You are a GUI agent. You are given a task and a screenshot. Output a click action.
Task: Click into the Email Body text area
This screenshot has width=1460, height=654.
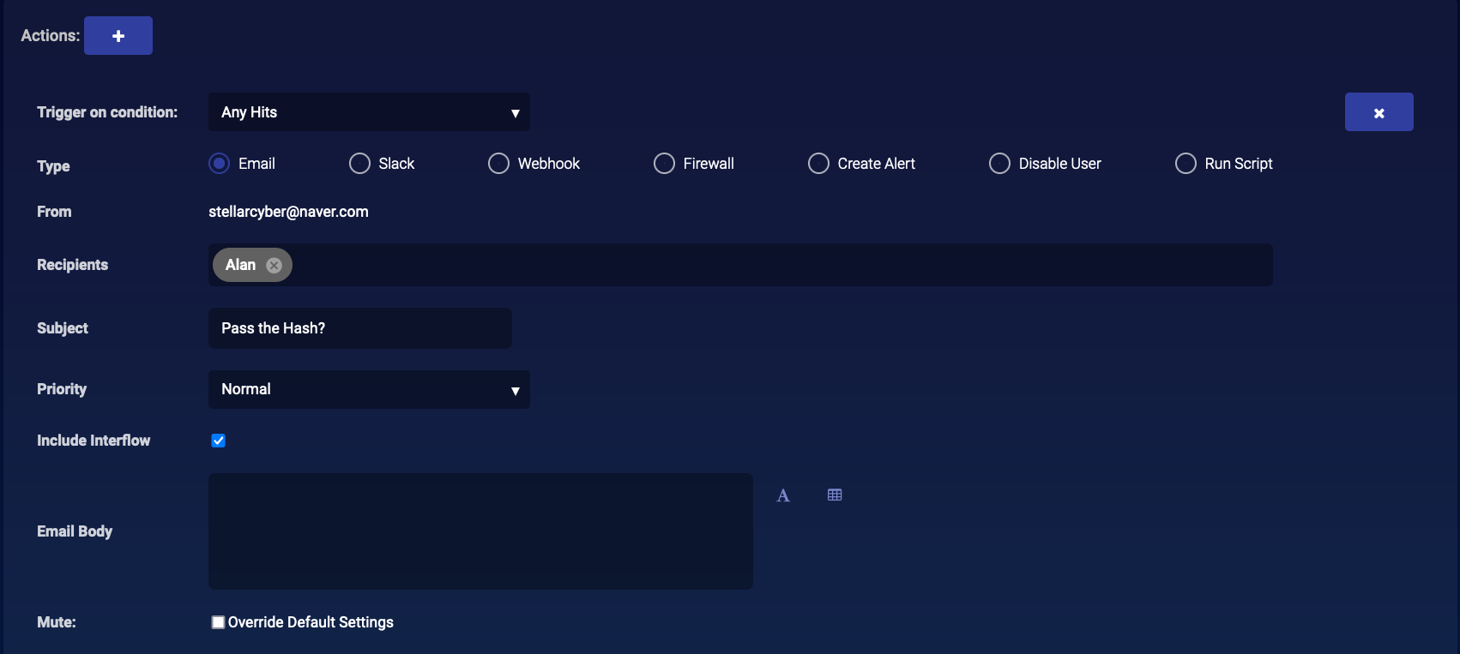pos(480,531)
